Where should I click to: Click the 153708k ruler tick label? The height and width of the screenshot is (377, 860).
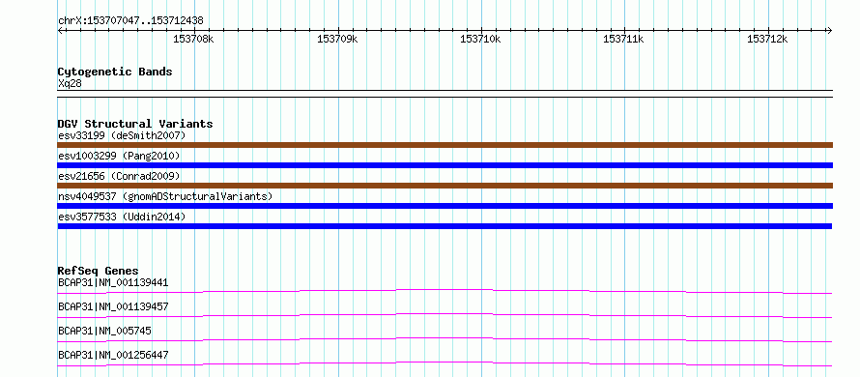[x=193, y=39]
